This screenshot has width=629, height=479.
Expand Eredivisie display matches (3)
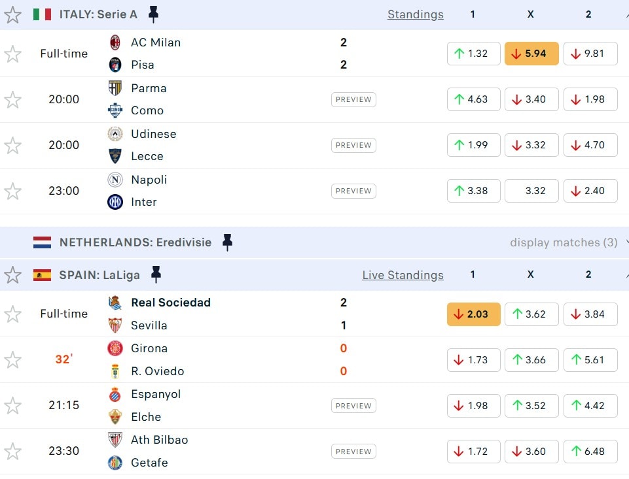pos(564,242)
